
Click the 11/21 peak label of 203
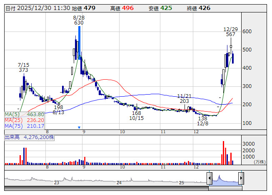tap(184, 101)
